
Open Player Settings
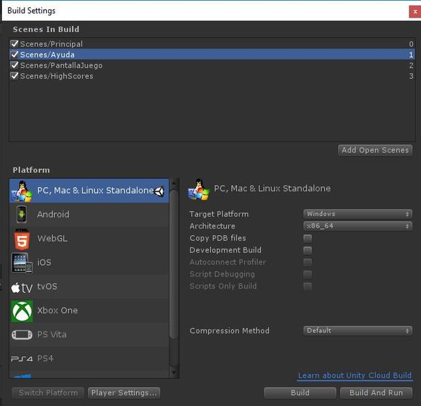point(124,393)
